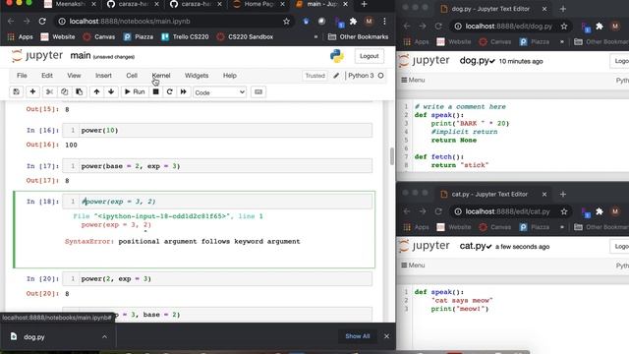Click the Logout button in main notebook
This screenshot has height=354, width=629.
click(x=370, y=56)
